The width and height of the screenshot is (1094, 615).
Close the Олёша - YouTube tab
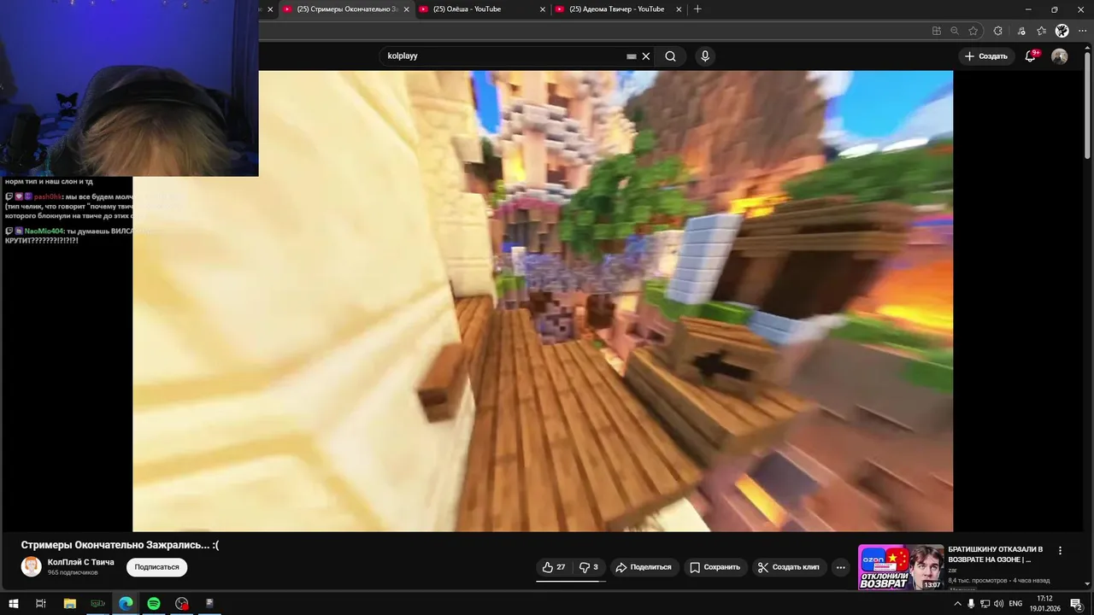(x=543, y=9)
